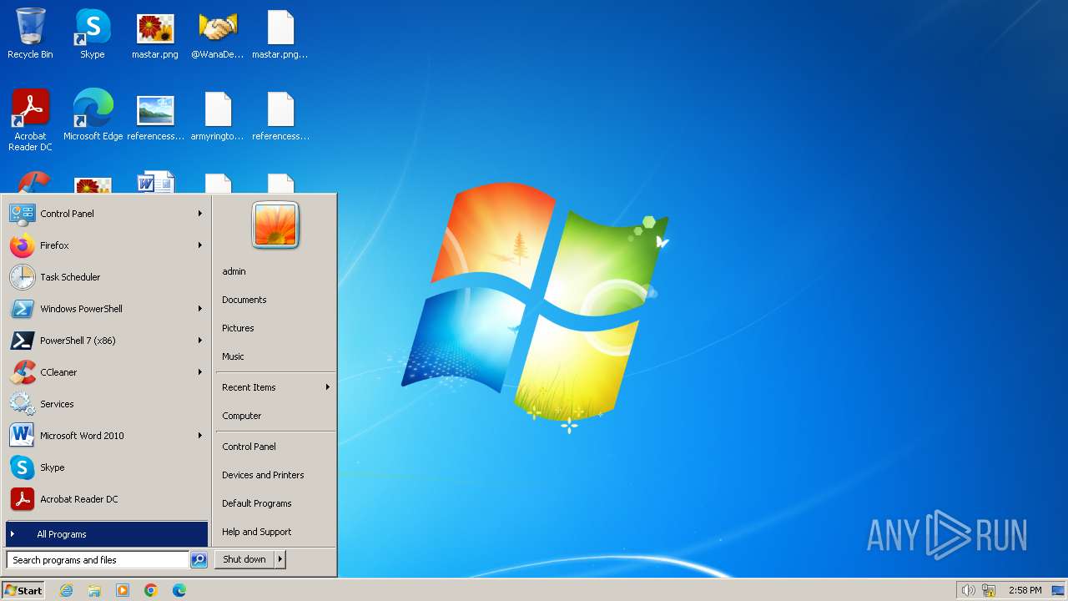Screen dimensions: 1068x601
Task: Click the admin user account picture
Action: pos(275,225)
